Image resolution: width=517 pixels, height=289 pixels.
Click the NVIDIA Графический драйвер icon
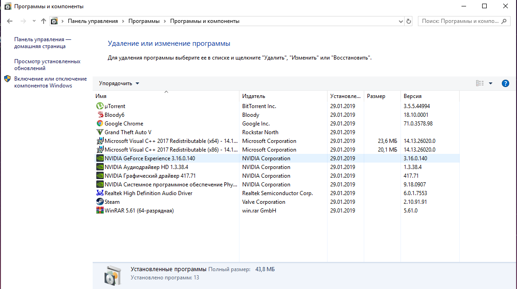click(100, 176)
